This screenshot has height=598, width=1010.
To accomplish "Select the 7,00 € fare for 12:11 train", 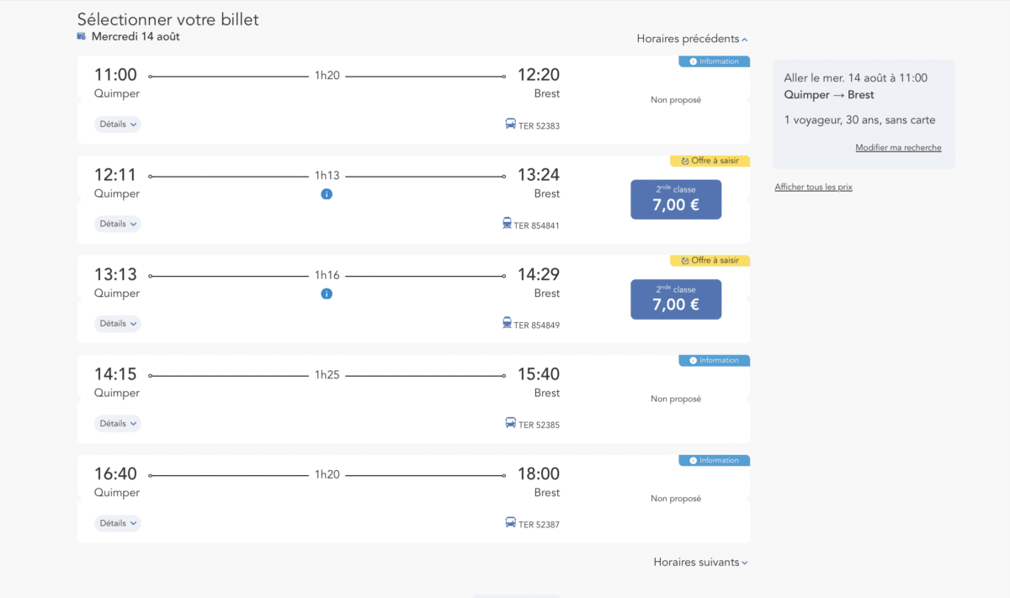I will [x=676, y=199].
